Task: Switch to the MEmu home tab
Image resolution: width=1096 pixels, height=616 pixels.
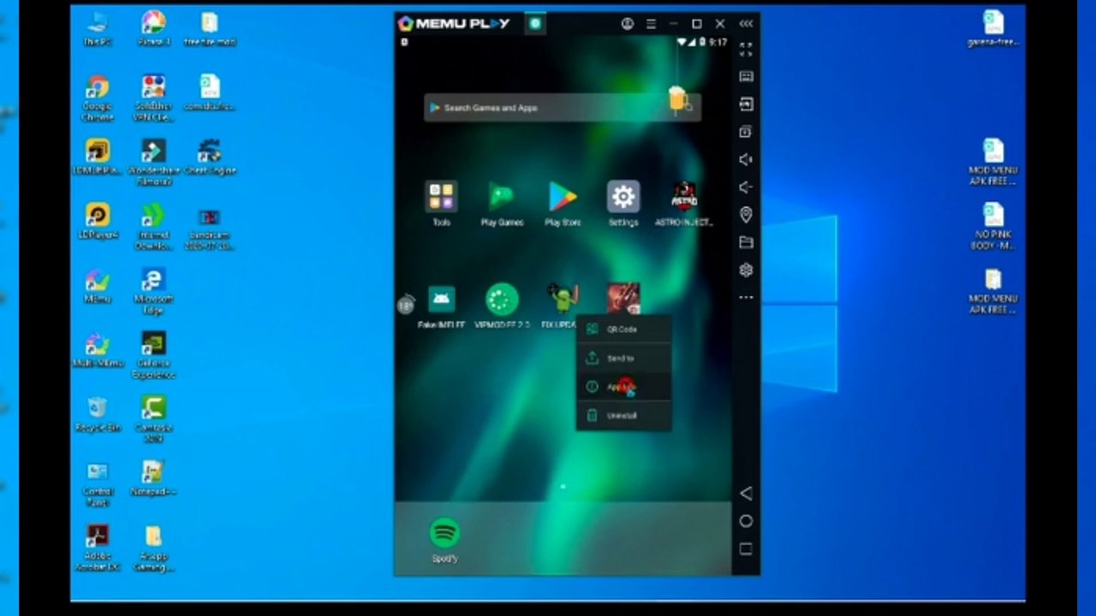Action: [x=535, y=24]
